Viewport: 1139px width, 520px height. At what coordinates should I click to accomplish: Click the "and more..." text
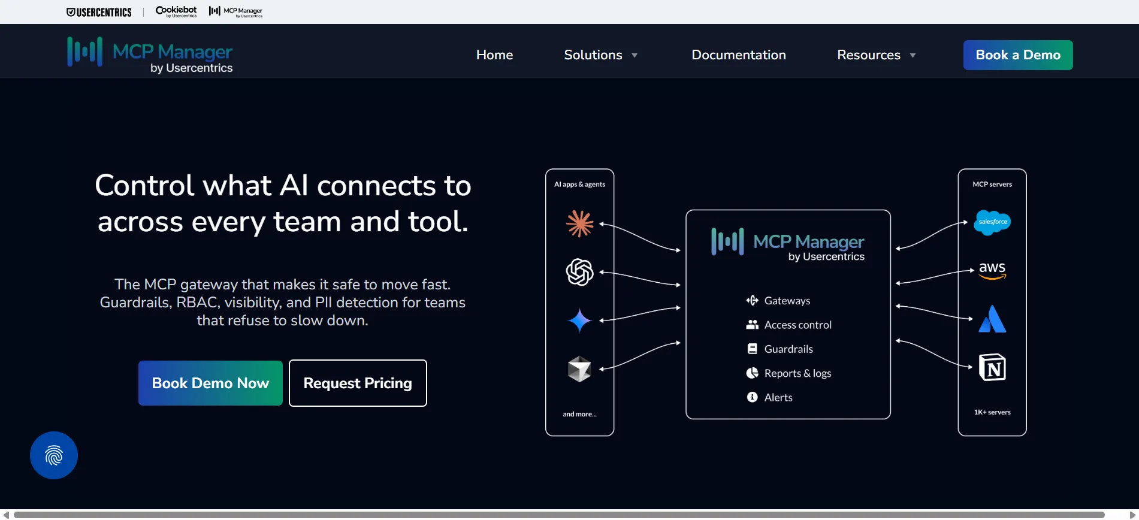579,414
